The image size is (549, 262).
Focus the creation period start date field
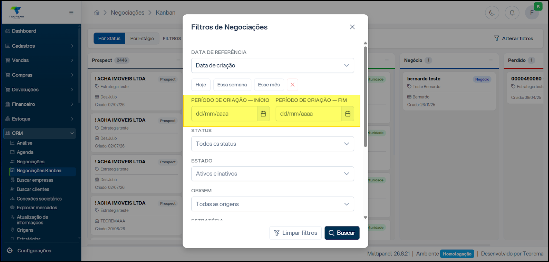coord(224,114)
